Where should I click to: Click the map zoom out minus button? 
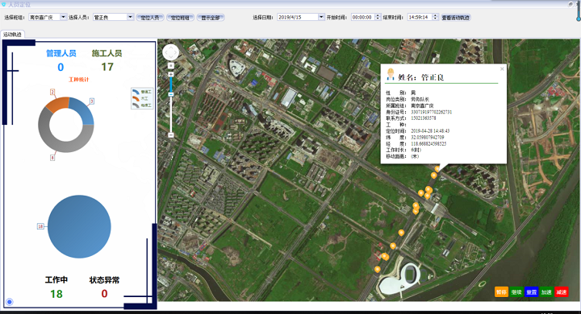tap(171, 135)
